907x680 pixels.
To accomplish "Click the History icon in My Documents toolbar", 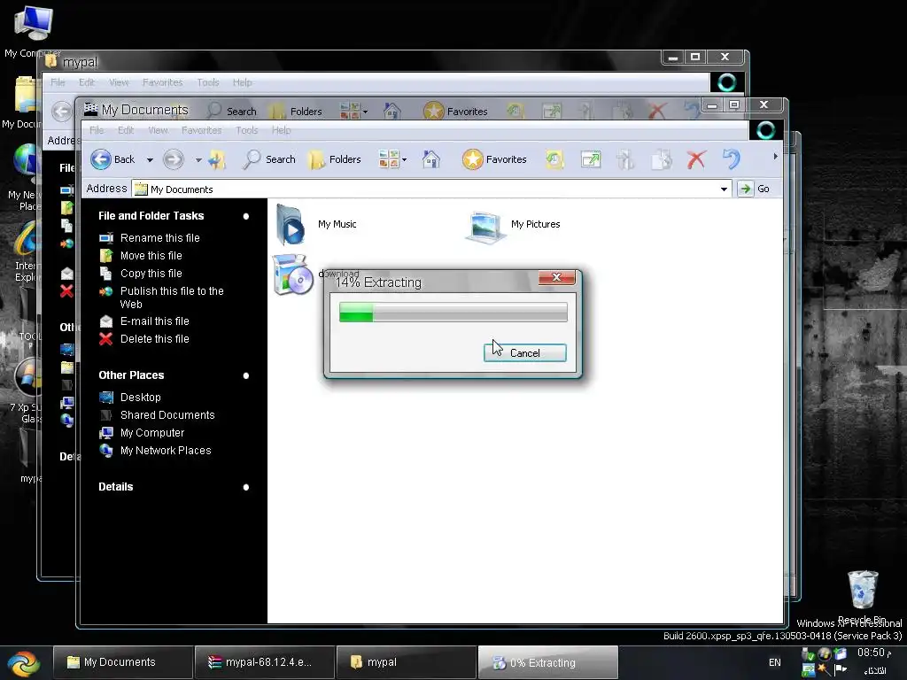I will click(x=554, y=159).
